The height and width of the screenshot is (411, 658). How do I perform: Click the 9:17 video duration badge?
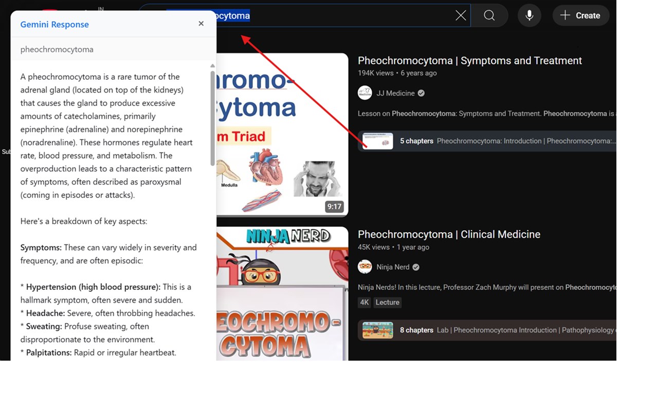[x=334, y=207]
